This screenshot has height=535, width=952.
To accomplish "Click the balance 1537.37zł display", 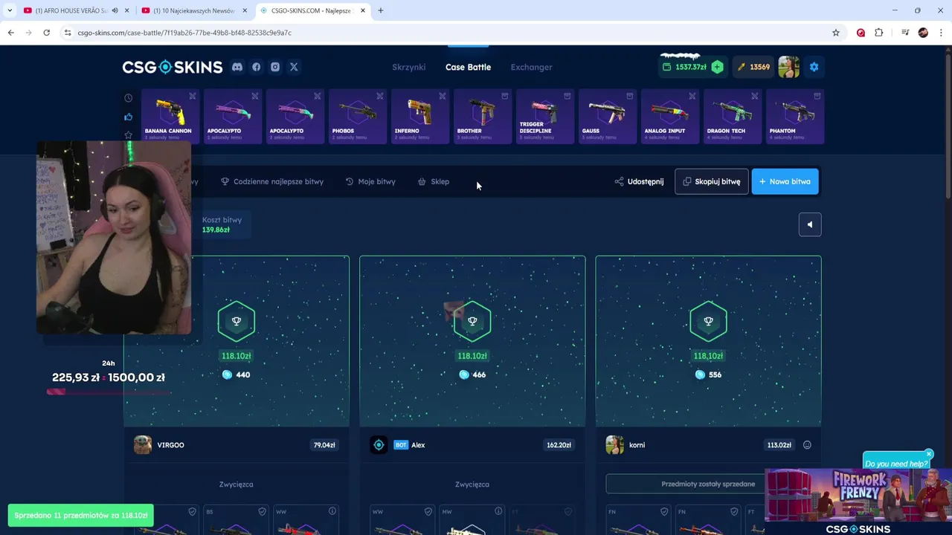I will pos(685,67).
